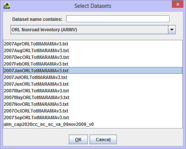Image resolution: width=186 pixels, height=149 pixels.
Task: Focus the Dataset name contains field
Action: (118, 19)
